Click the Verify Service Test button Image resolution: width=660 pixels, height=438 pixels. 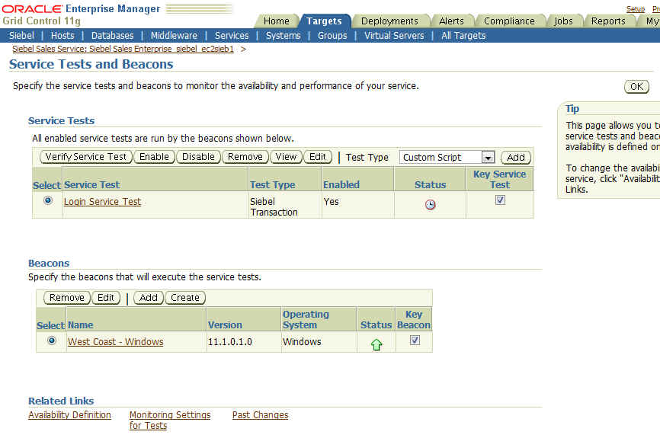click(86, 157)
